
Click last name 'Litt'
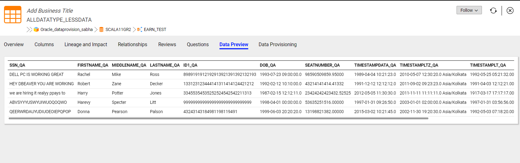[153, 102]
